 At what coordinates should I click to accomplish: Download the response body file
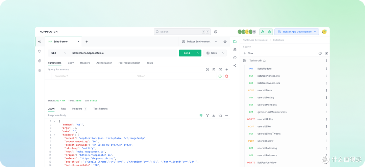(x=214, y=115)
